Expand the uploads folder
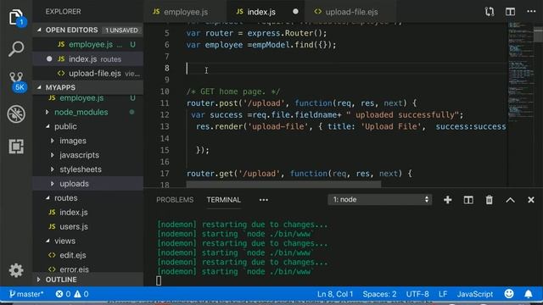Image resolution: width=543 pixels, height=305 pixels. [x=88, y=184]
